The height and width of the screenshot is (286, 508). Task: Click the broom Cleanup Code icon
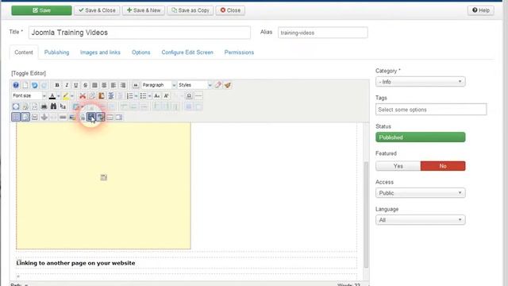pos(228,85)
